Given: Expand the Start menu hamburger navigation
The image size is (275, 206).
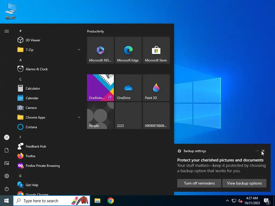Looking at the screenshot, I should click(x=7, y=31).
